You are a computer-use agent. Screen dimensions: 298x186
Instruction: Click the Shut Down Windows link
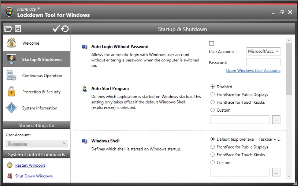[34, 176]
